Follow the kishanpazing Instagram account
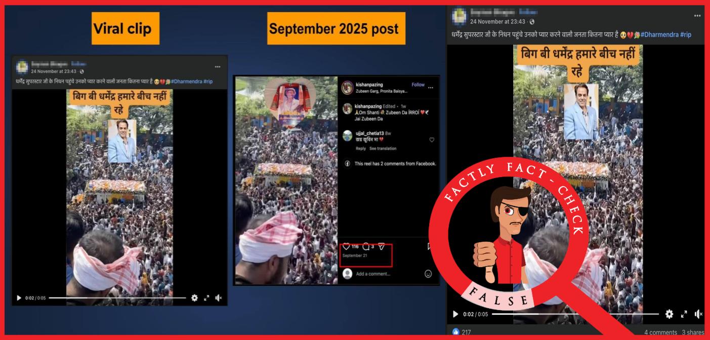The image size is (710, 340). [x=418, y=84]
